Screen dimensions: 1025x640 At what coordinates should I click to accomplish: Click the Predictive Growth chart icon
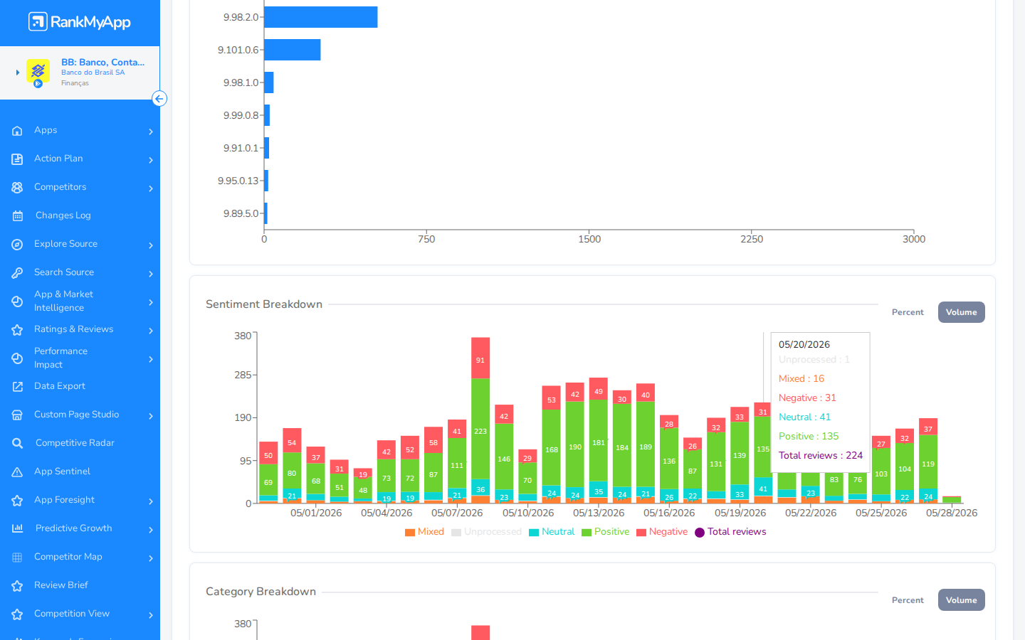[18, 528]
